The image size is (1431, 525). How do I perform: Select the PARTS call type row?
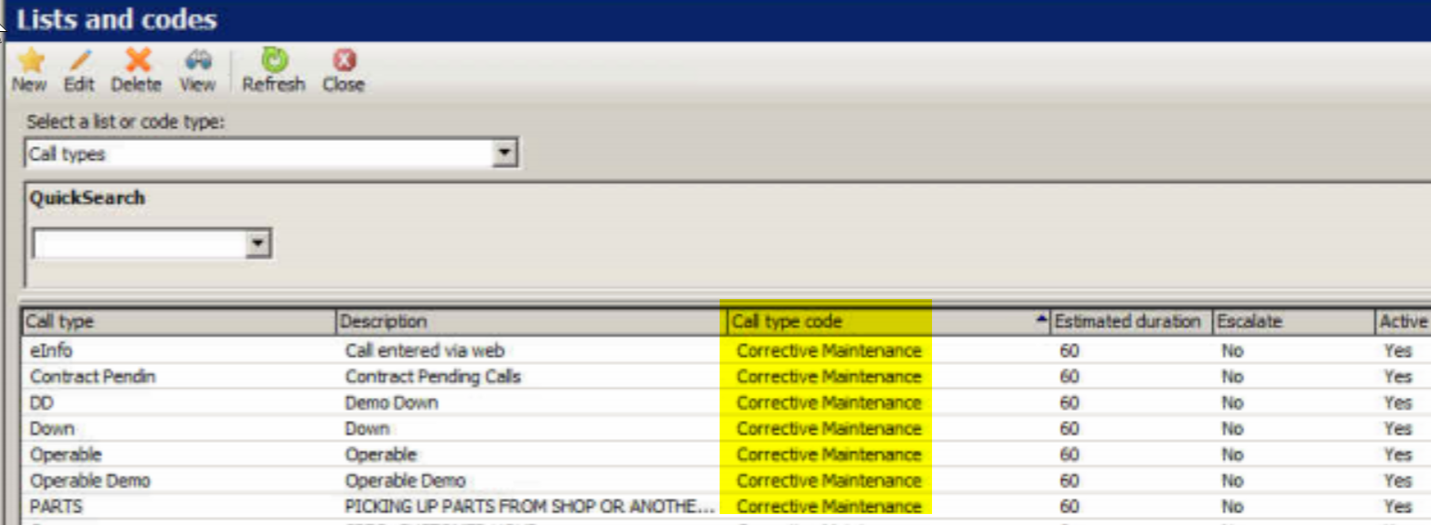pyautogui.click(x=727, y=507)
